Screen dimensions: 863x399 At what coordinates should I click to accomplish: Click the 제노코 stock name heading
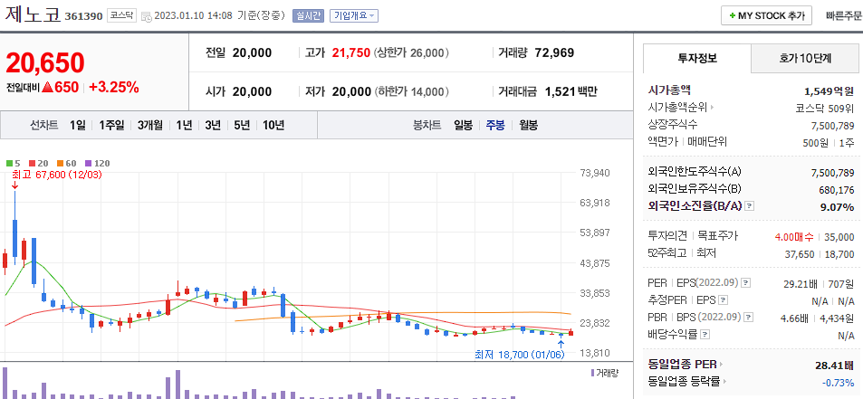tap(32, 14)
